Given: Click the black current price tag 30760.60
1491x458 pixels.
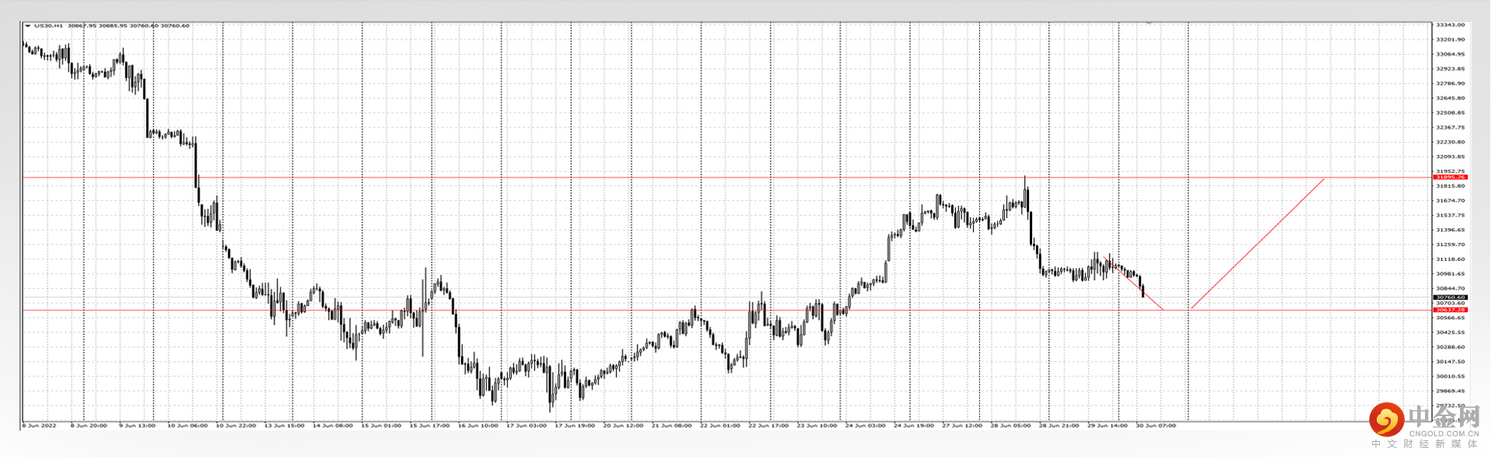Looking at the screenshot, I should tap(1450, 297).
